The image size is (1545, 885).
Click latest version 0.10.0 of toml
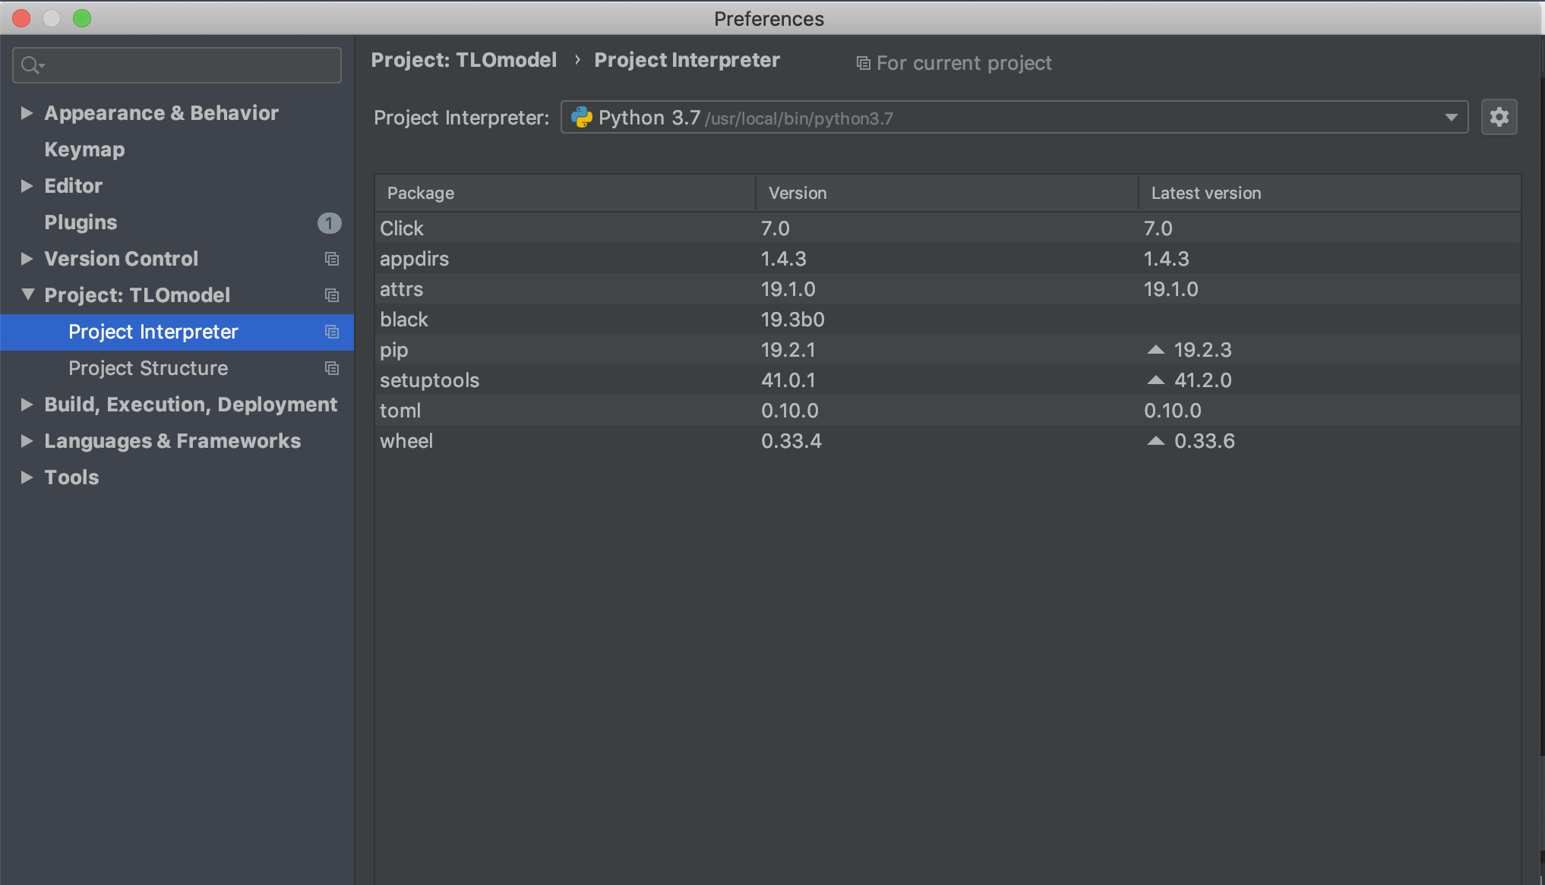(x=1173, y=411)
